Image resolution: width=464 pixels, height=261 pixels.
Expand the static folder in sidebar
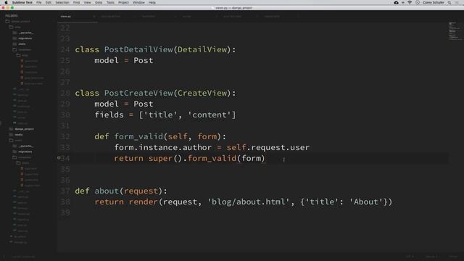[22, 43]
